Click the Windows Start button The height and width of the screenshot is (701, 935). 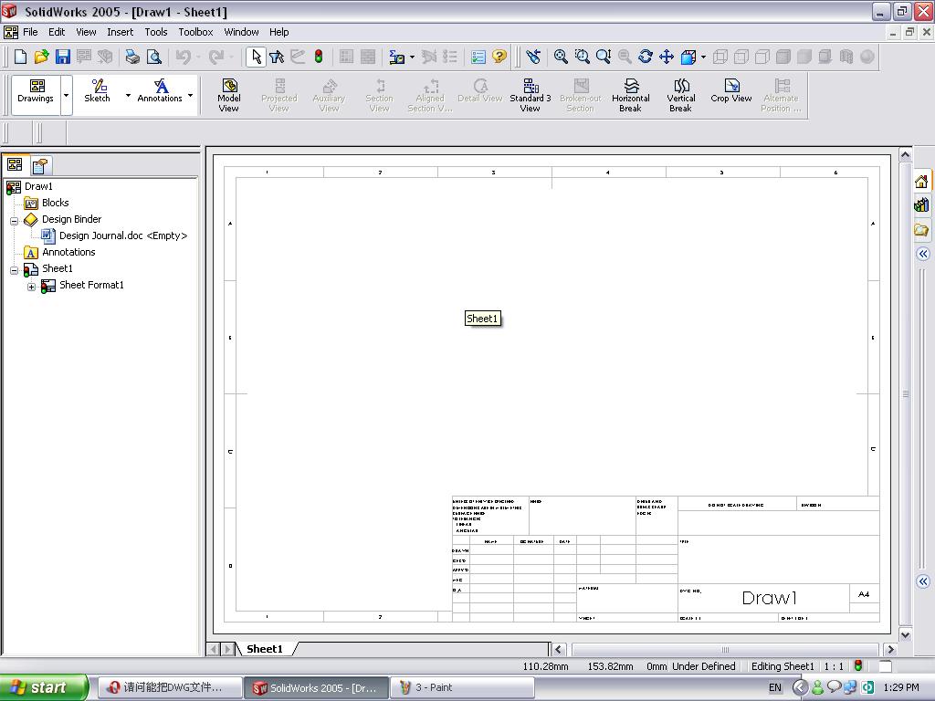point(43,687)
